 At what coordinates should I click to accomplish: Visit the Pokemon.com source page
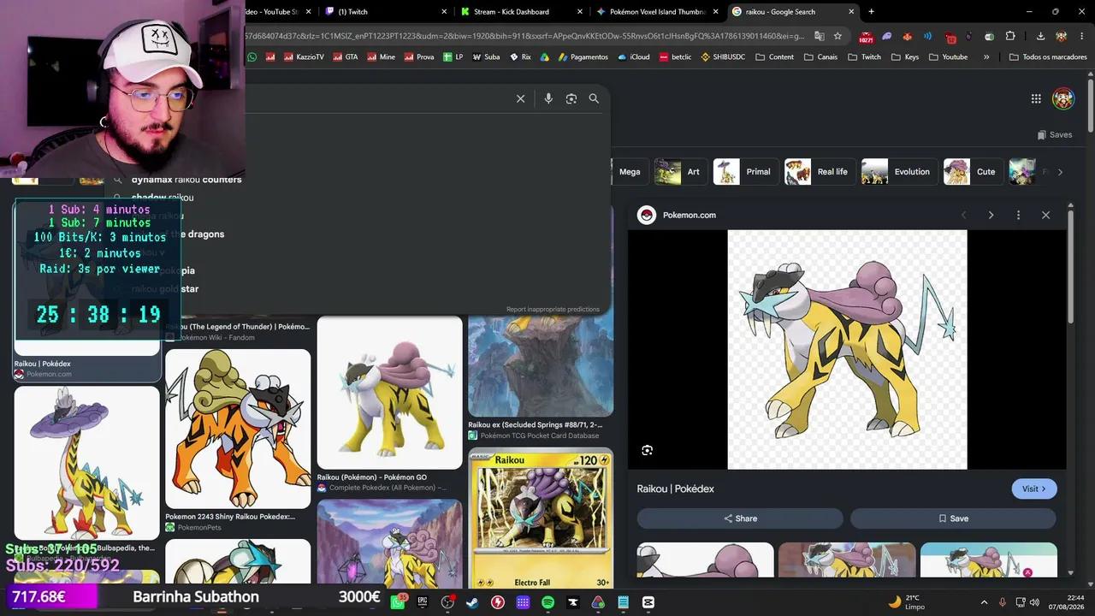pos(1034,489)
